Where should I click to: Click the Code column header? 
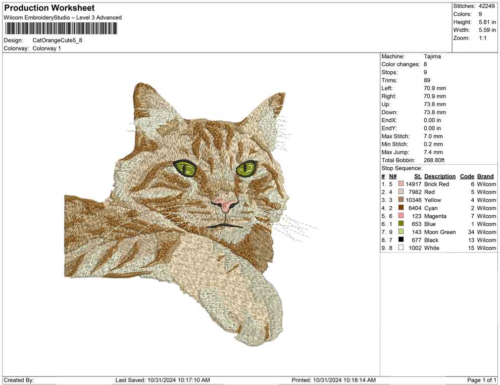pos(467,176)
